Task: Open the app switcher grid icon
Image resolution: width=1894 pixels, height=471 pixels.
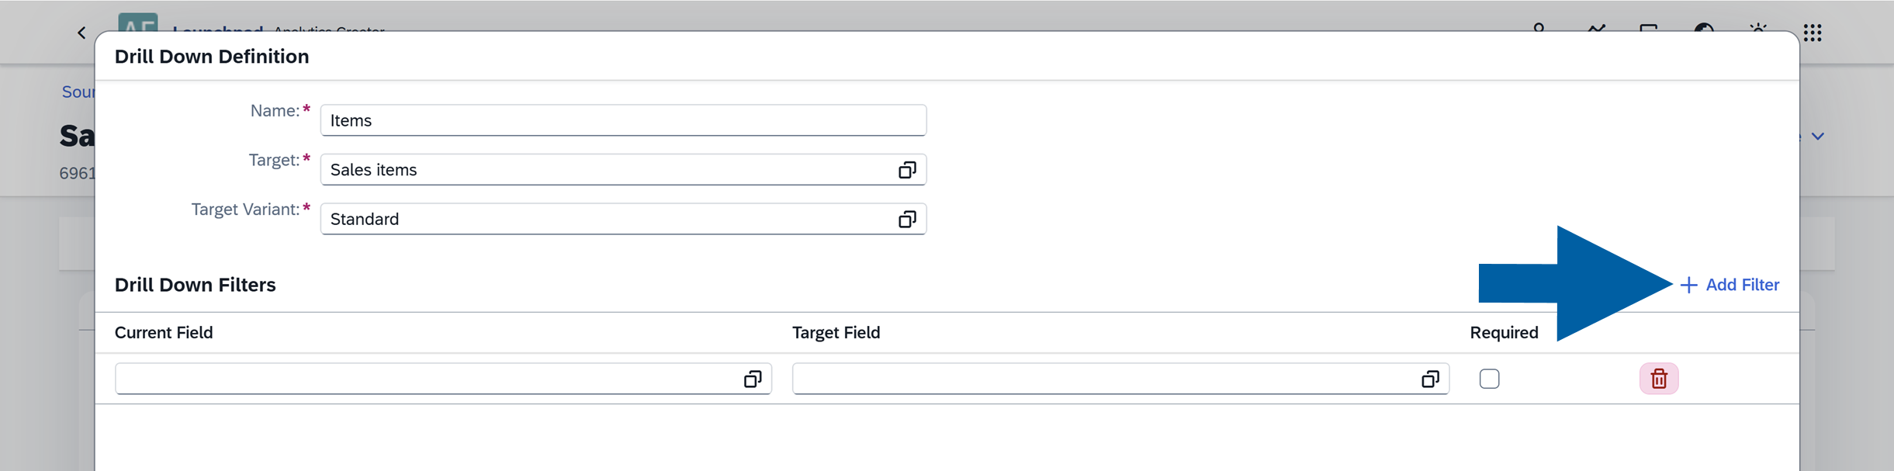Action: click(1813, 33)
